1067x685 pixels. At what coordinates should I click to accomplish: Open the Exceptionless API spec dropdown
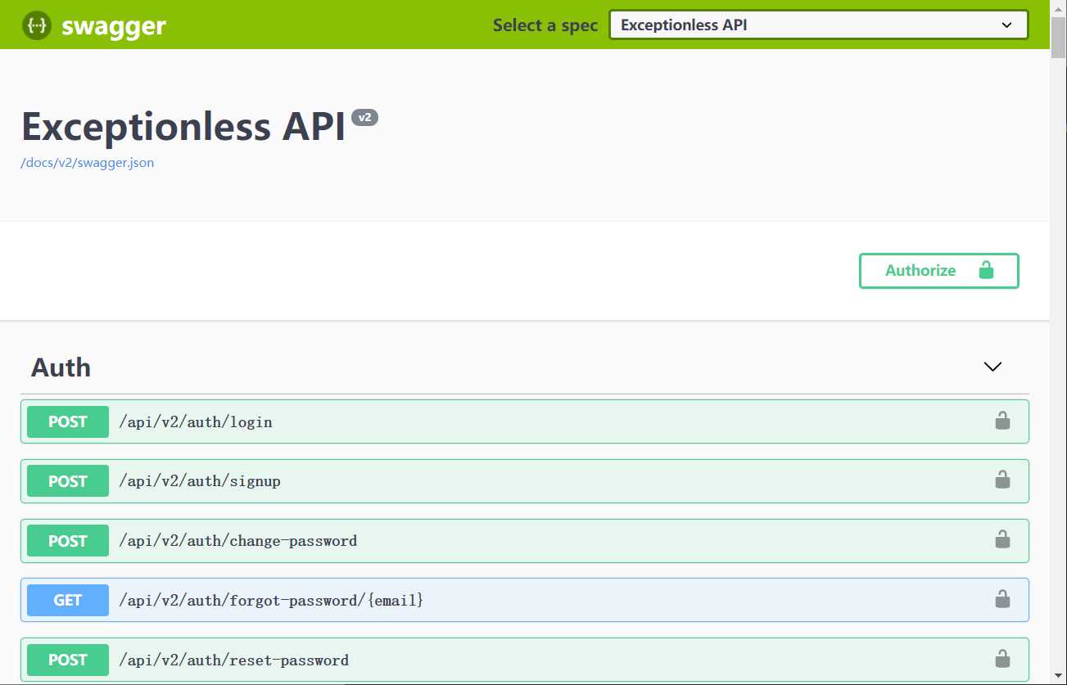[x=818, y=25]
